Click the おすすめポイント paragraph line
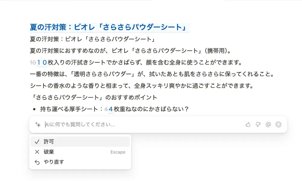302x181 pixels. [94, 97]
